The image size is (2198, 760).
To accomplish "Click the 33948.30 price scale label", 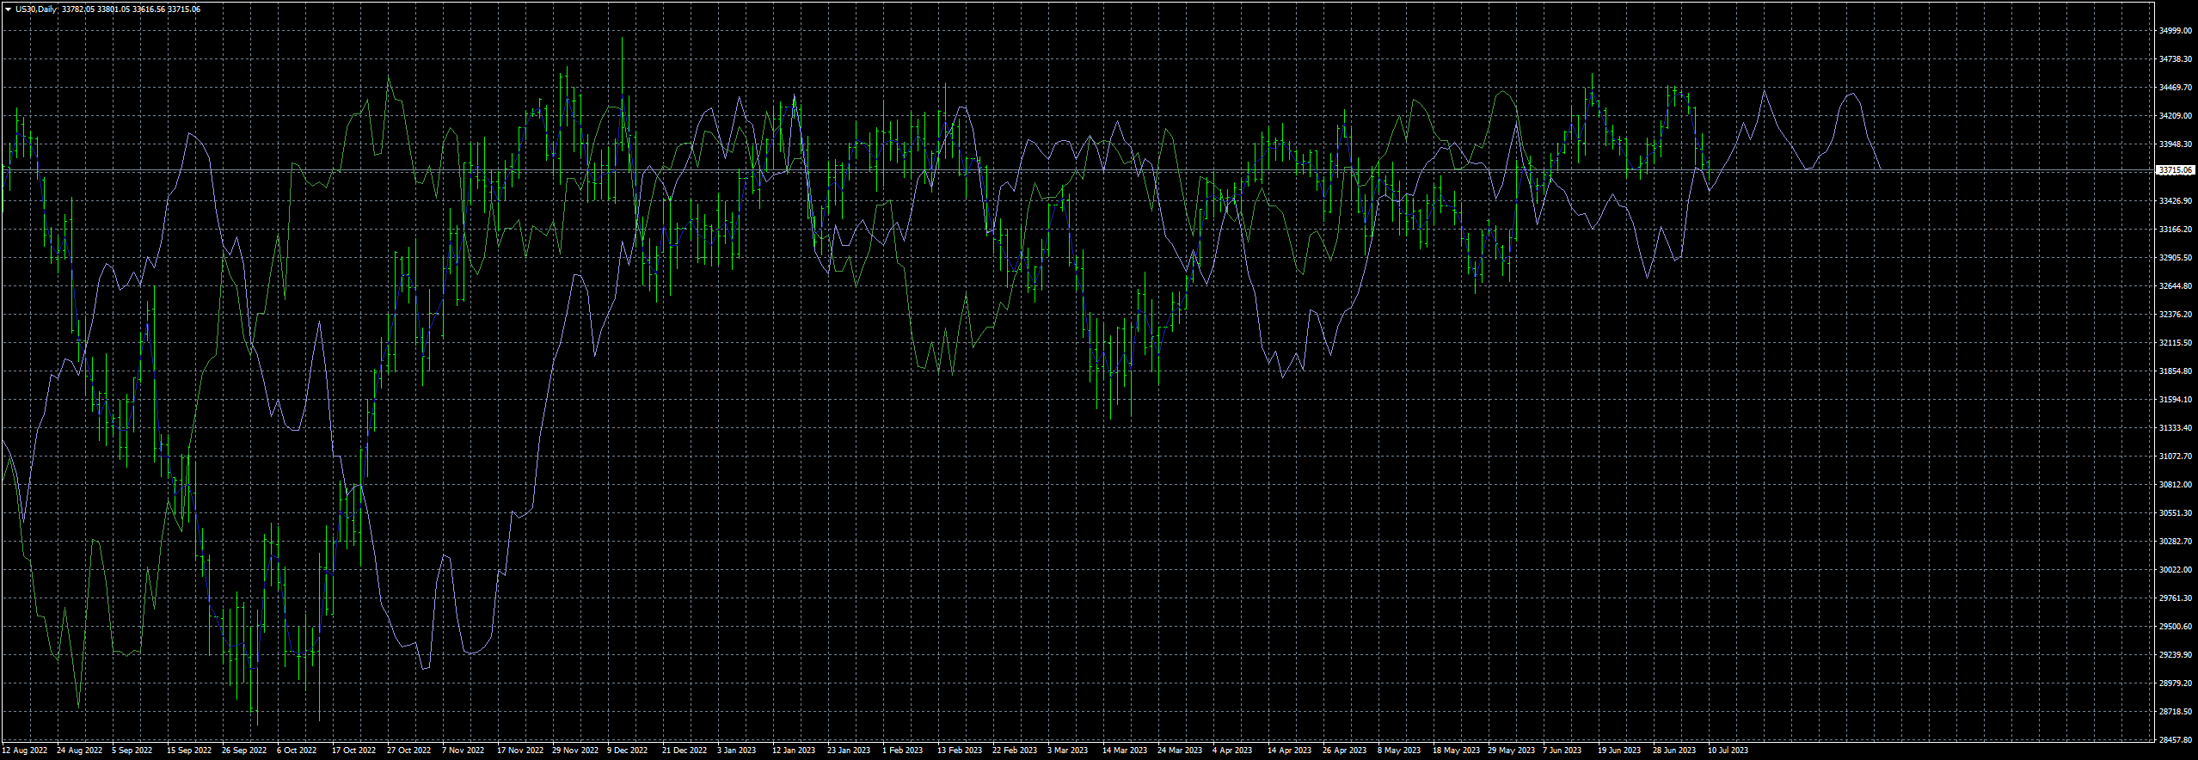I will coord(2176,144).
